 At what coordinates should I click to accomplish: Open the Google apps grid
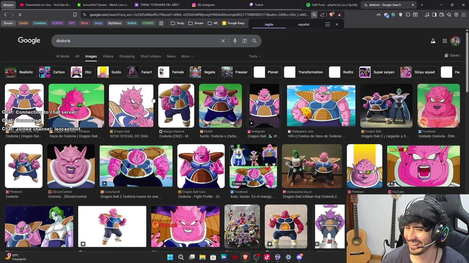444,41
